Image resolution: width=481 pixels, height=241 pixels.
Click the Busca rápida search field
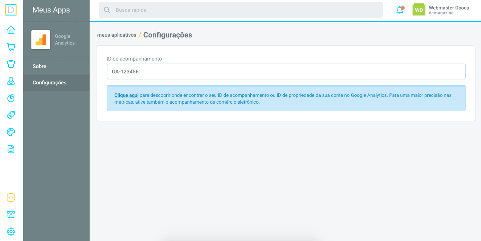(241, 10)
